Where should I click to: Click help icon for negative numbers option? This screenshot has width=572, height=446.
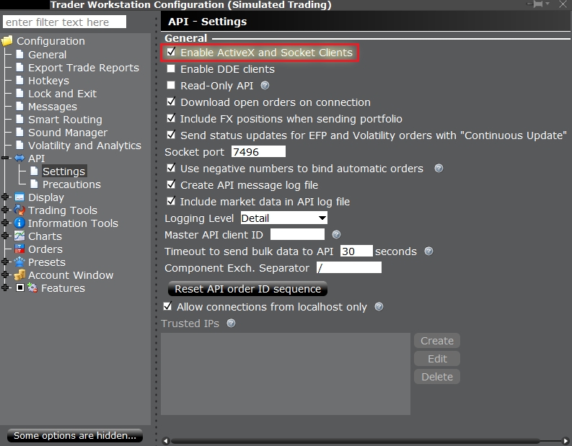(439, 169)
